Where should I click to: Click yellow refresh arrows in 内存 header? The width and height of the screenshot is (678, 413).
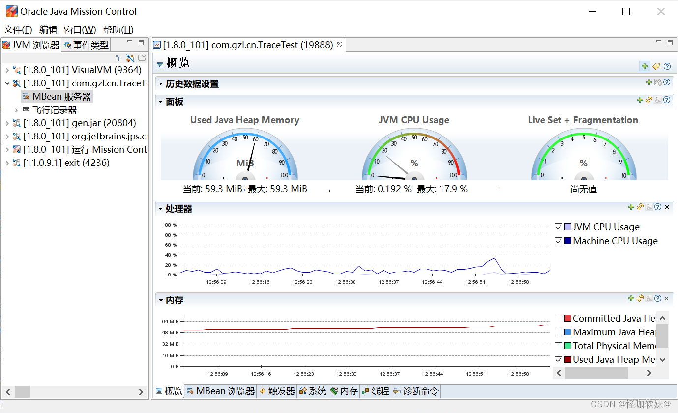[640, 298]
